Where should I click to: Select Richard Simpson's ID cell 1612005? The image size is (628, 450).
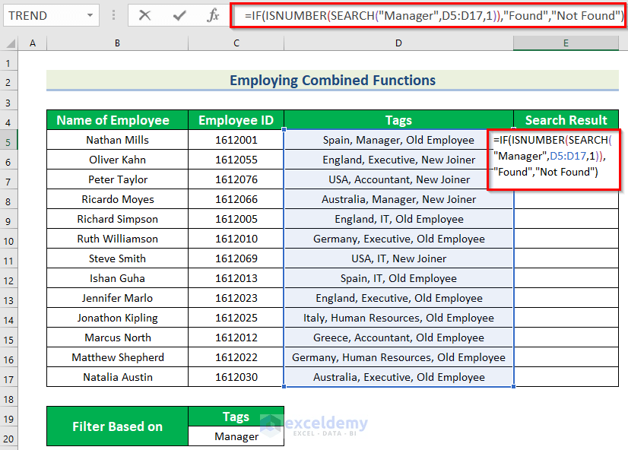tap(236, 219)
